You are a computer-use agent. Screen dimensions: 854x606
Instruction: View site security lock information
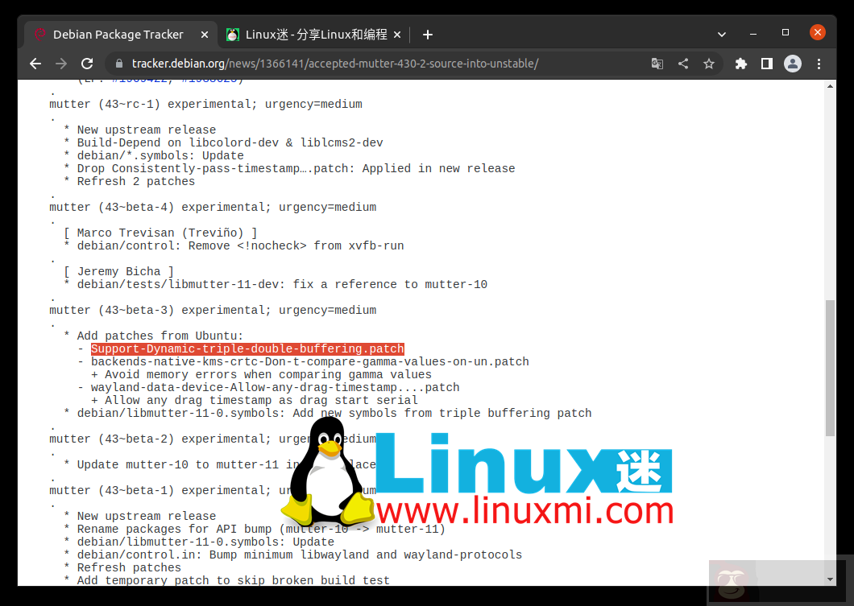(x=118, y=64)
